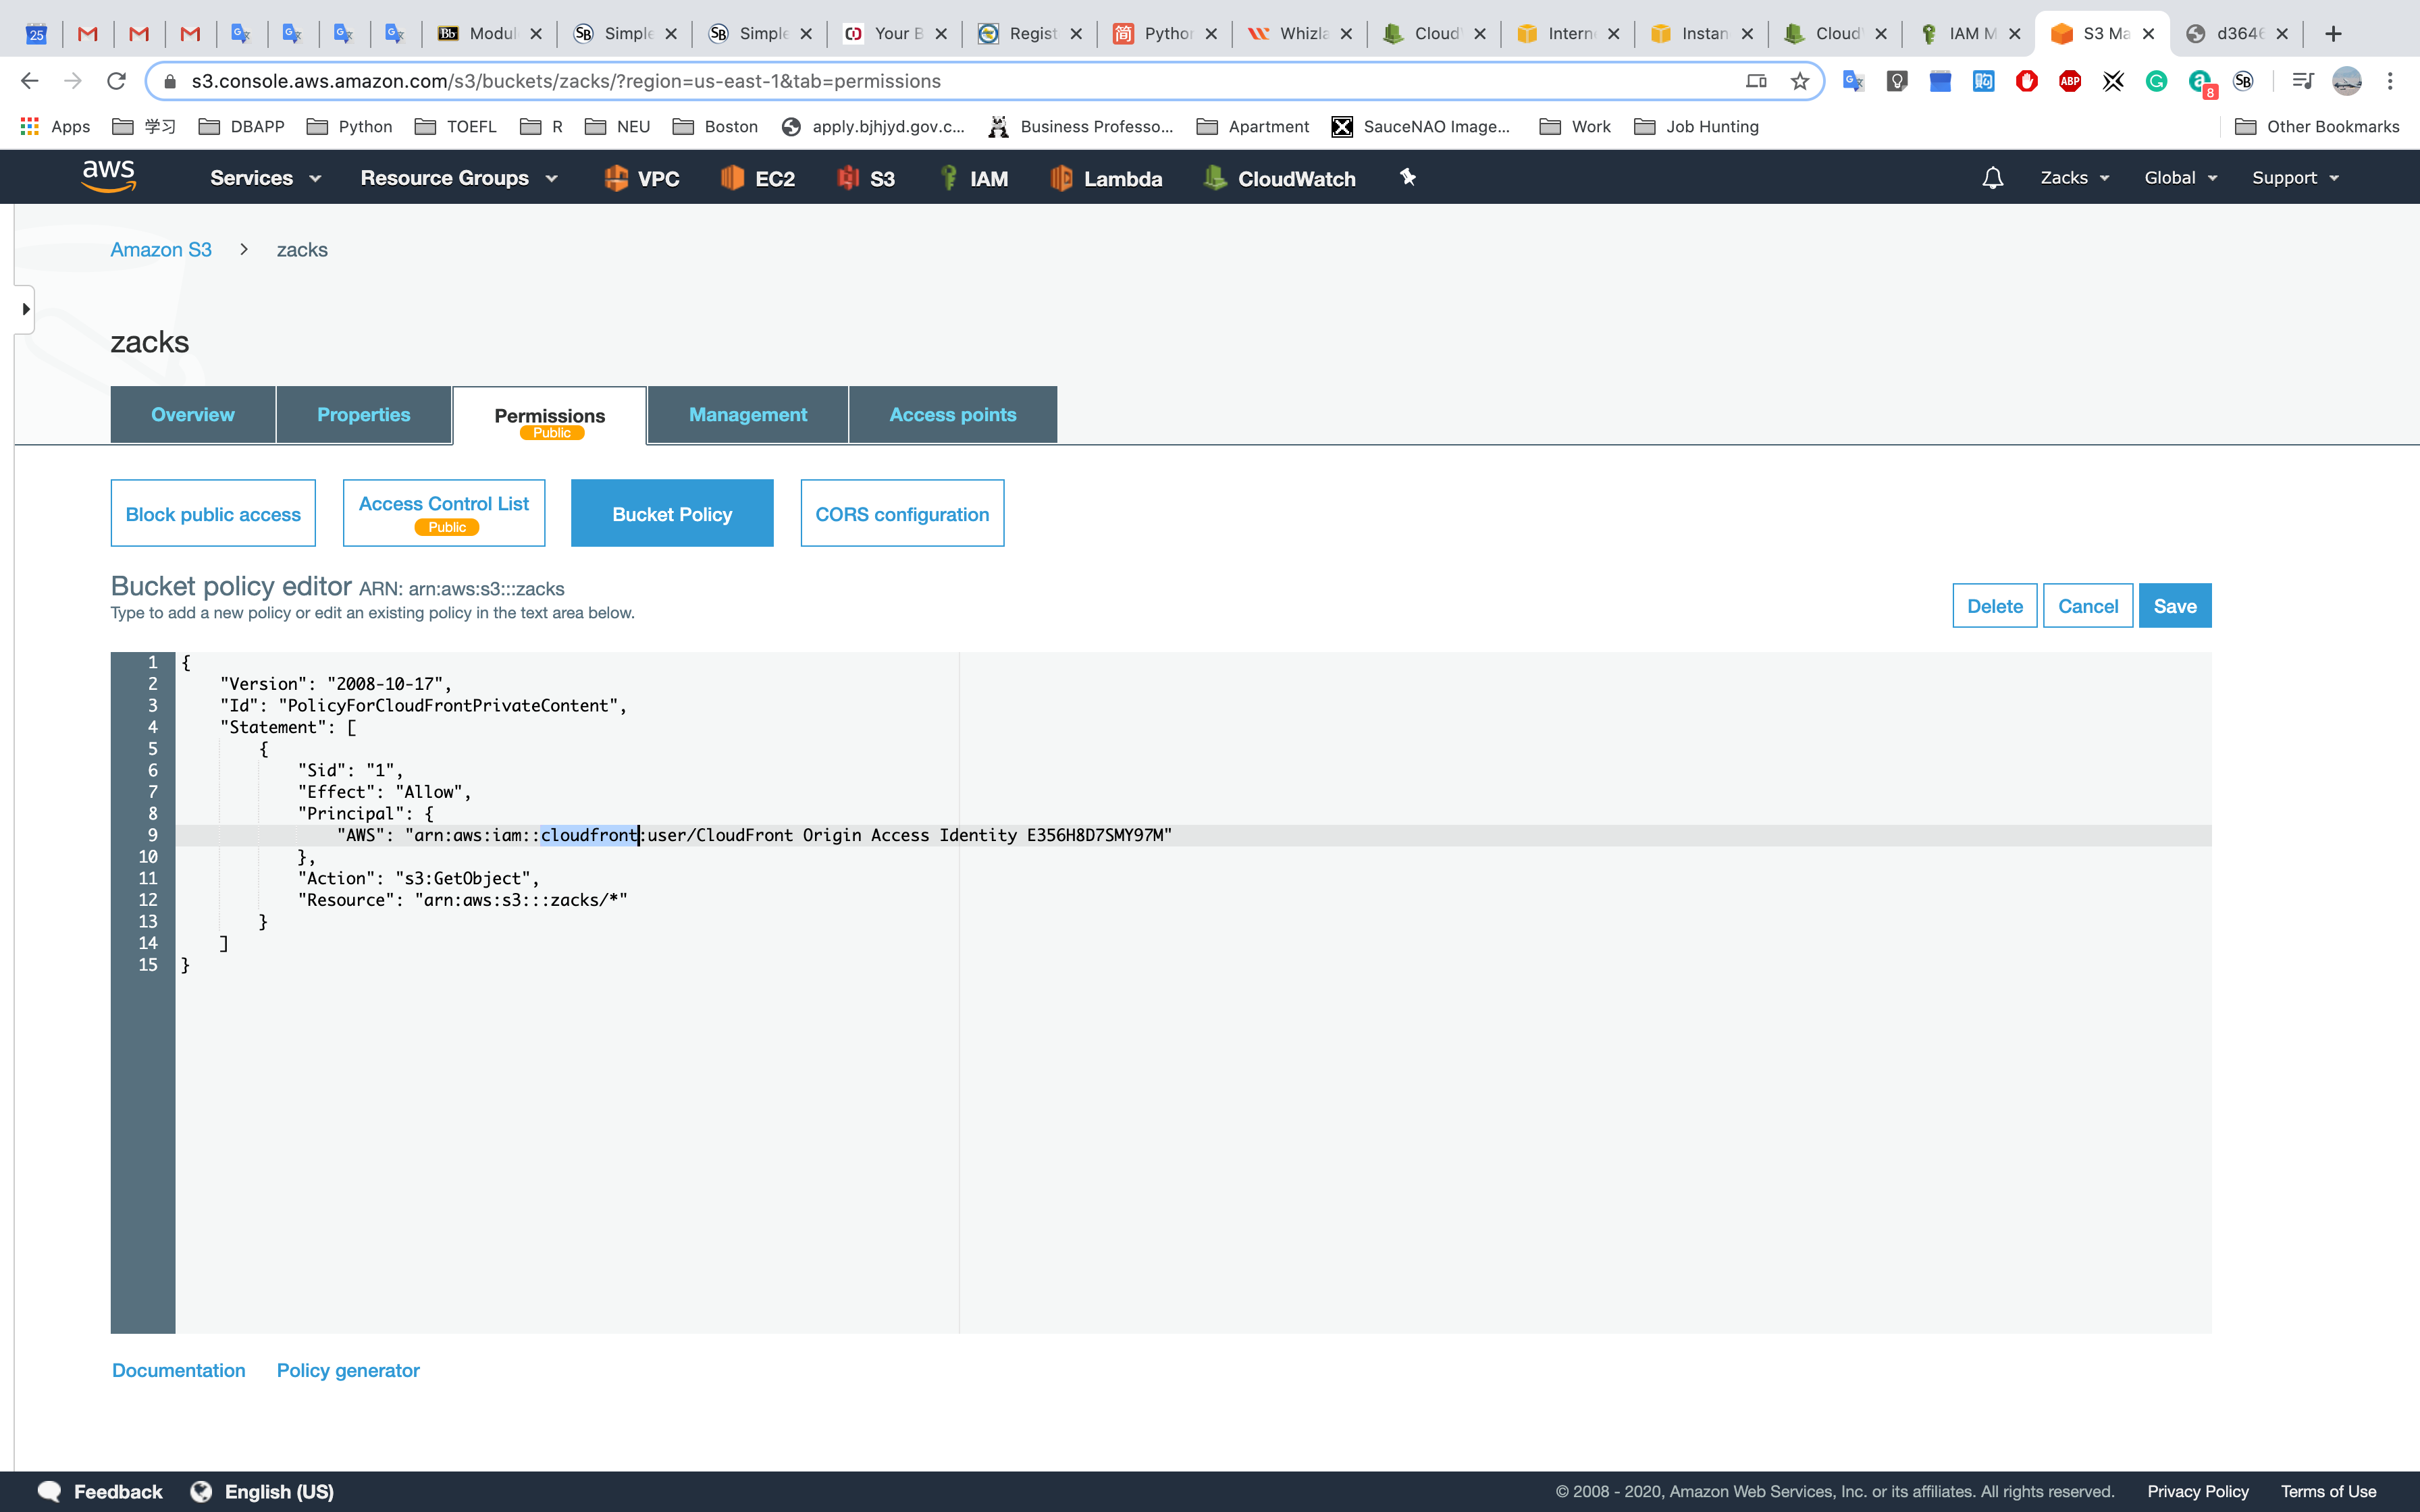
Task: Reload the page with the refresh icon
Action: [117, 81]
